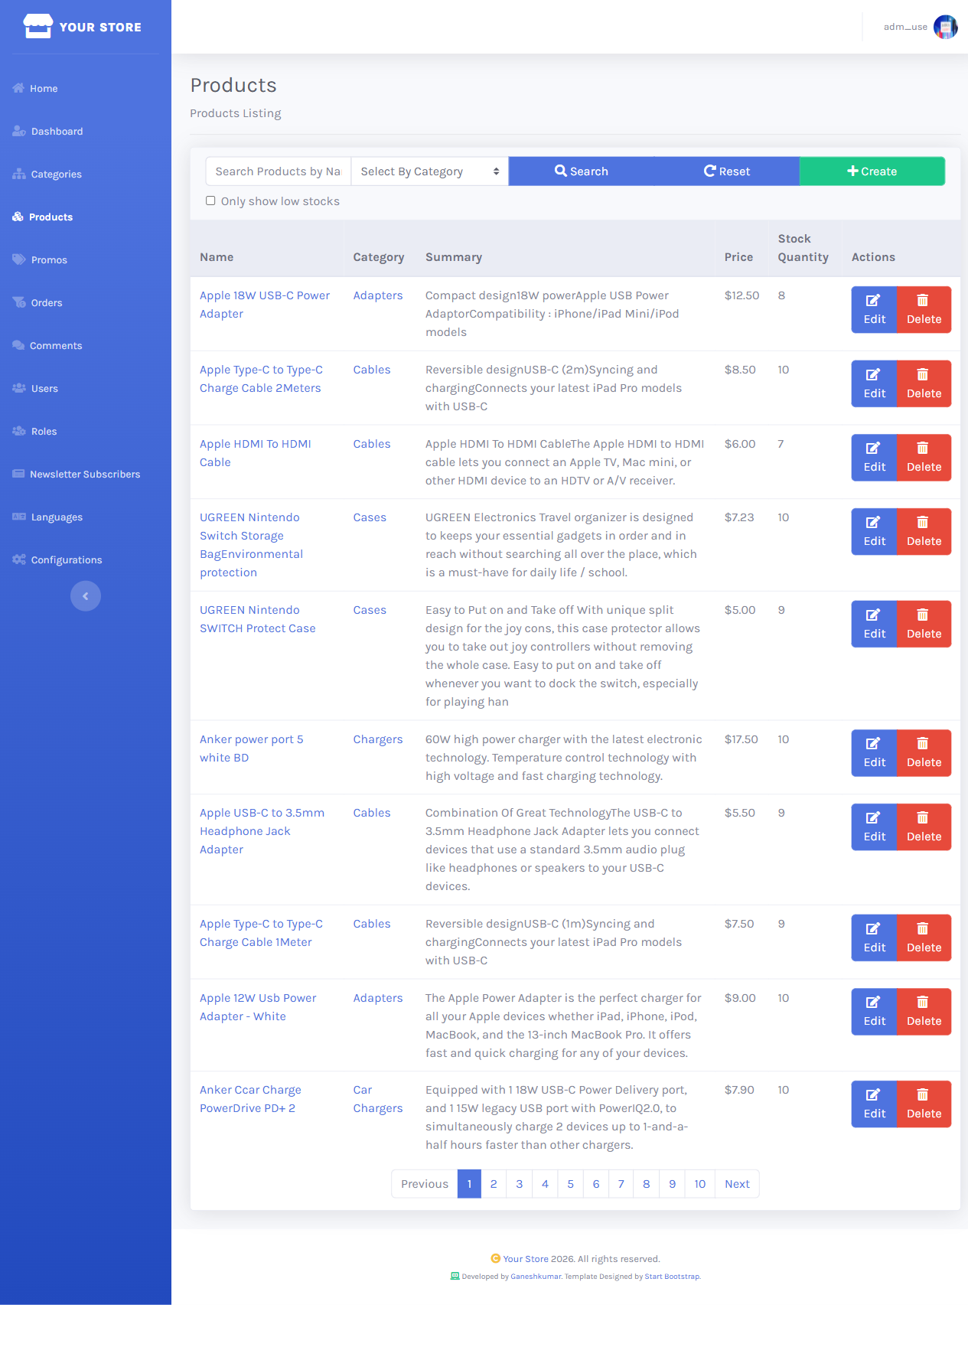Edit Apple Type-C Charge Cable 1Meter
This screenshot has height=1360, width=968.
(874, 938)
